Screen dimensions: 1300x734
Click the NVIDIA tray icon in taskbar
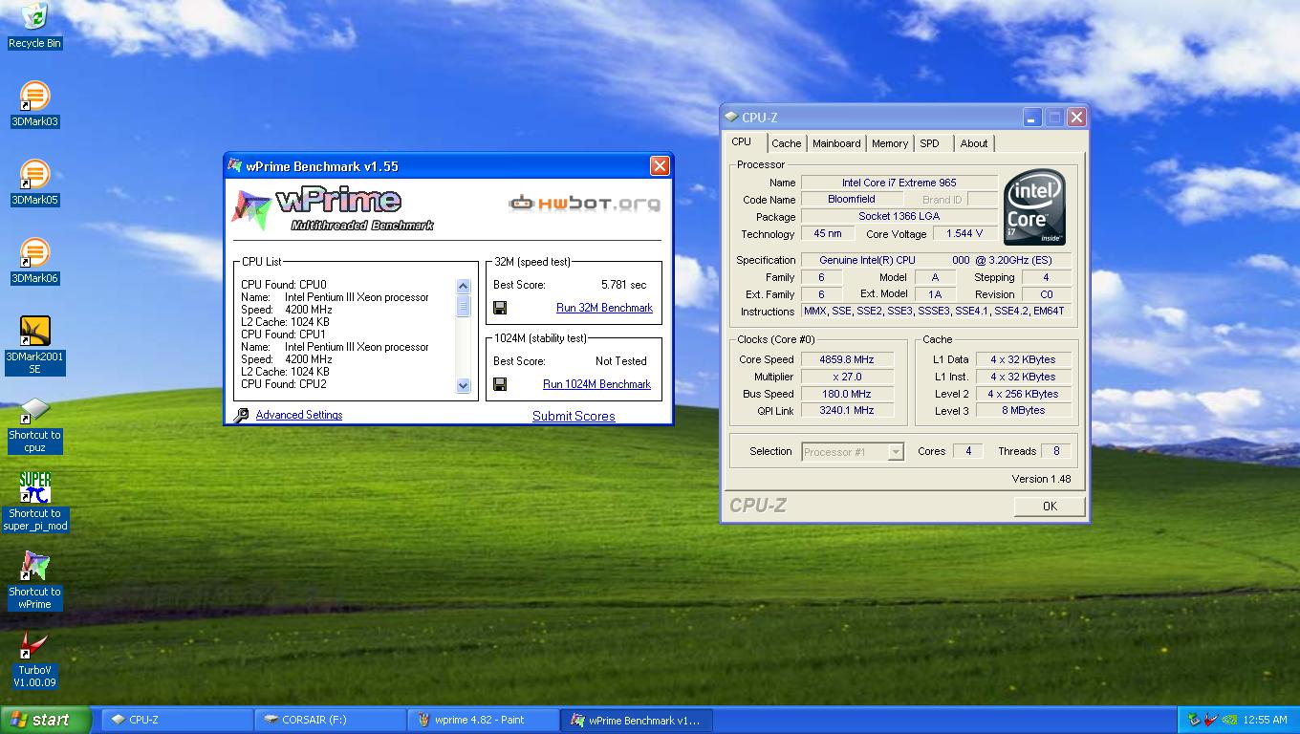(x=1230, y=720)
